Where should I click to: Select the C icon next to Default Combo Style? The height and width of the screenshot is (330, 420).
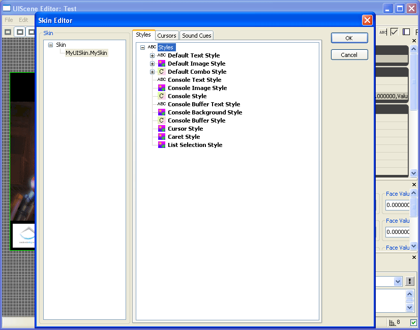[162, 71]
